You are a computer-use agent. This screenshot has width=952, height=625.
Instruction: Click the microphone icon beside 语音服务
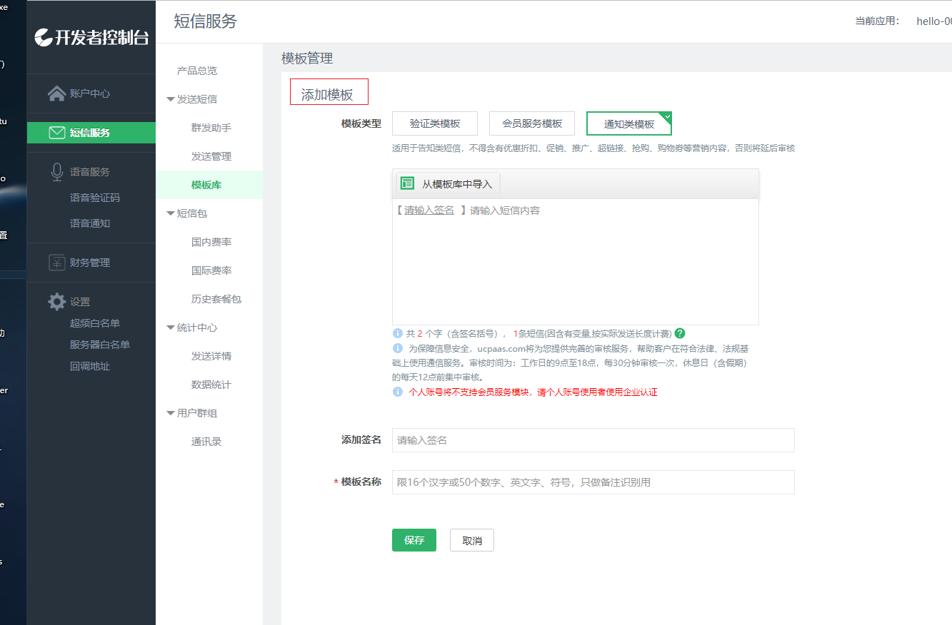pyautogui.click(x=57, y=172)
